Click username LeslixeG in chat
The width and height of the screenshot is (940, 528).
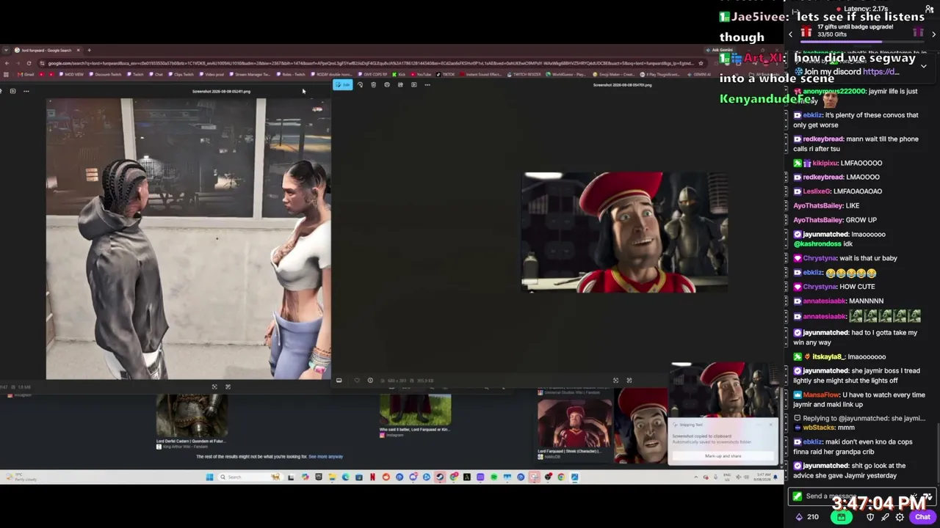pos(817,191)
